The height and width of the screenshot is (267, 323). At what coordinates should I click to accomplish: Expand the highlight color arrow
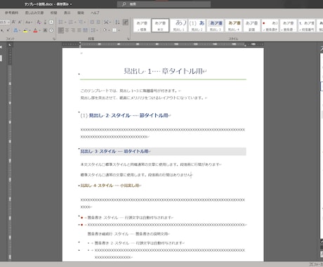[x=29, y=30]
